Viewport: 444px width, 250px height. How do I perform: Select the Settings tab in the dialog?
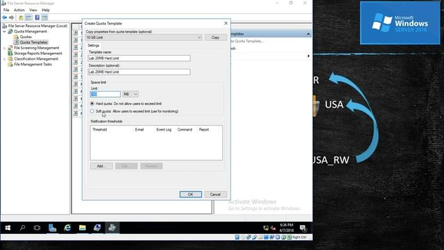click(x=93, y=45)
